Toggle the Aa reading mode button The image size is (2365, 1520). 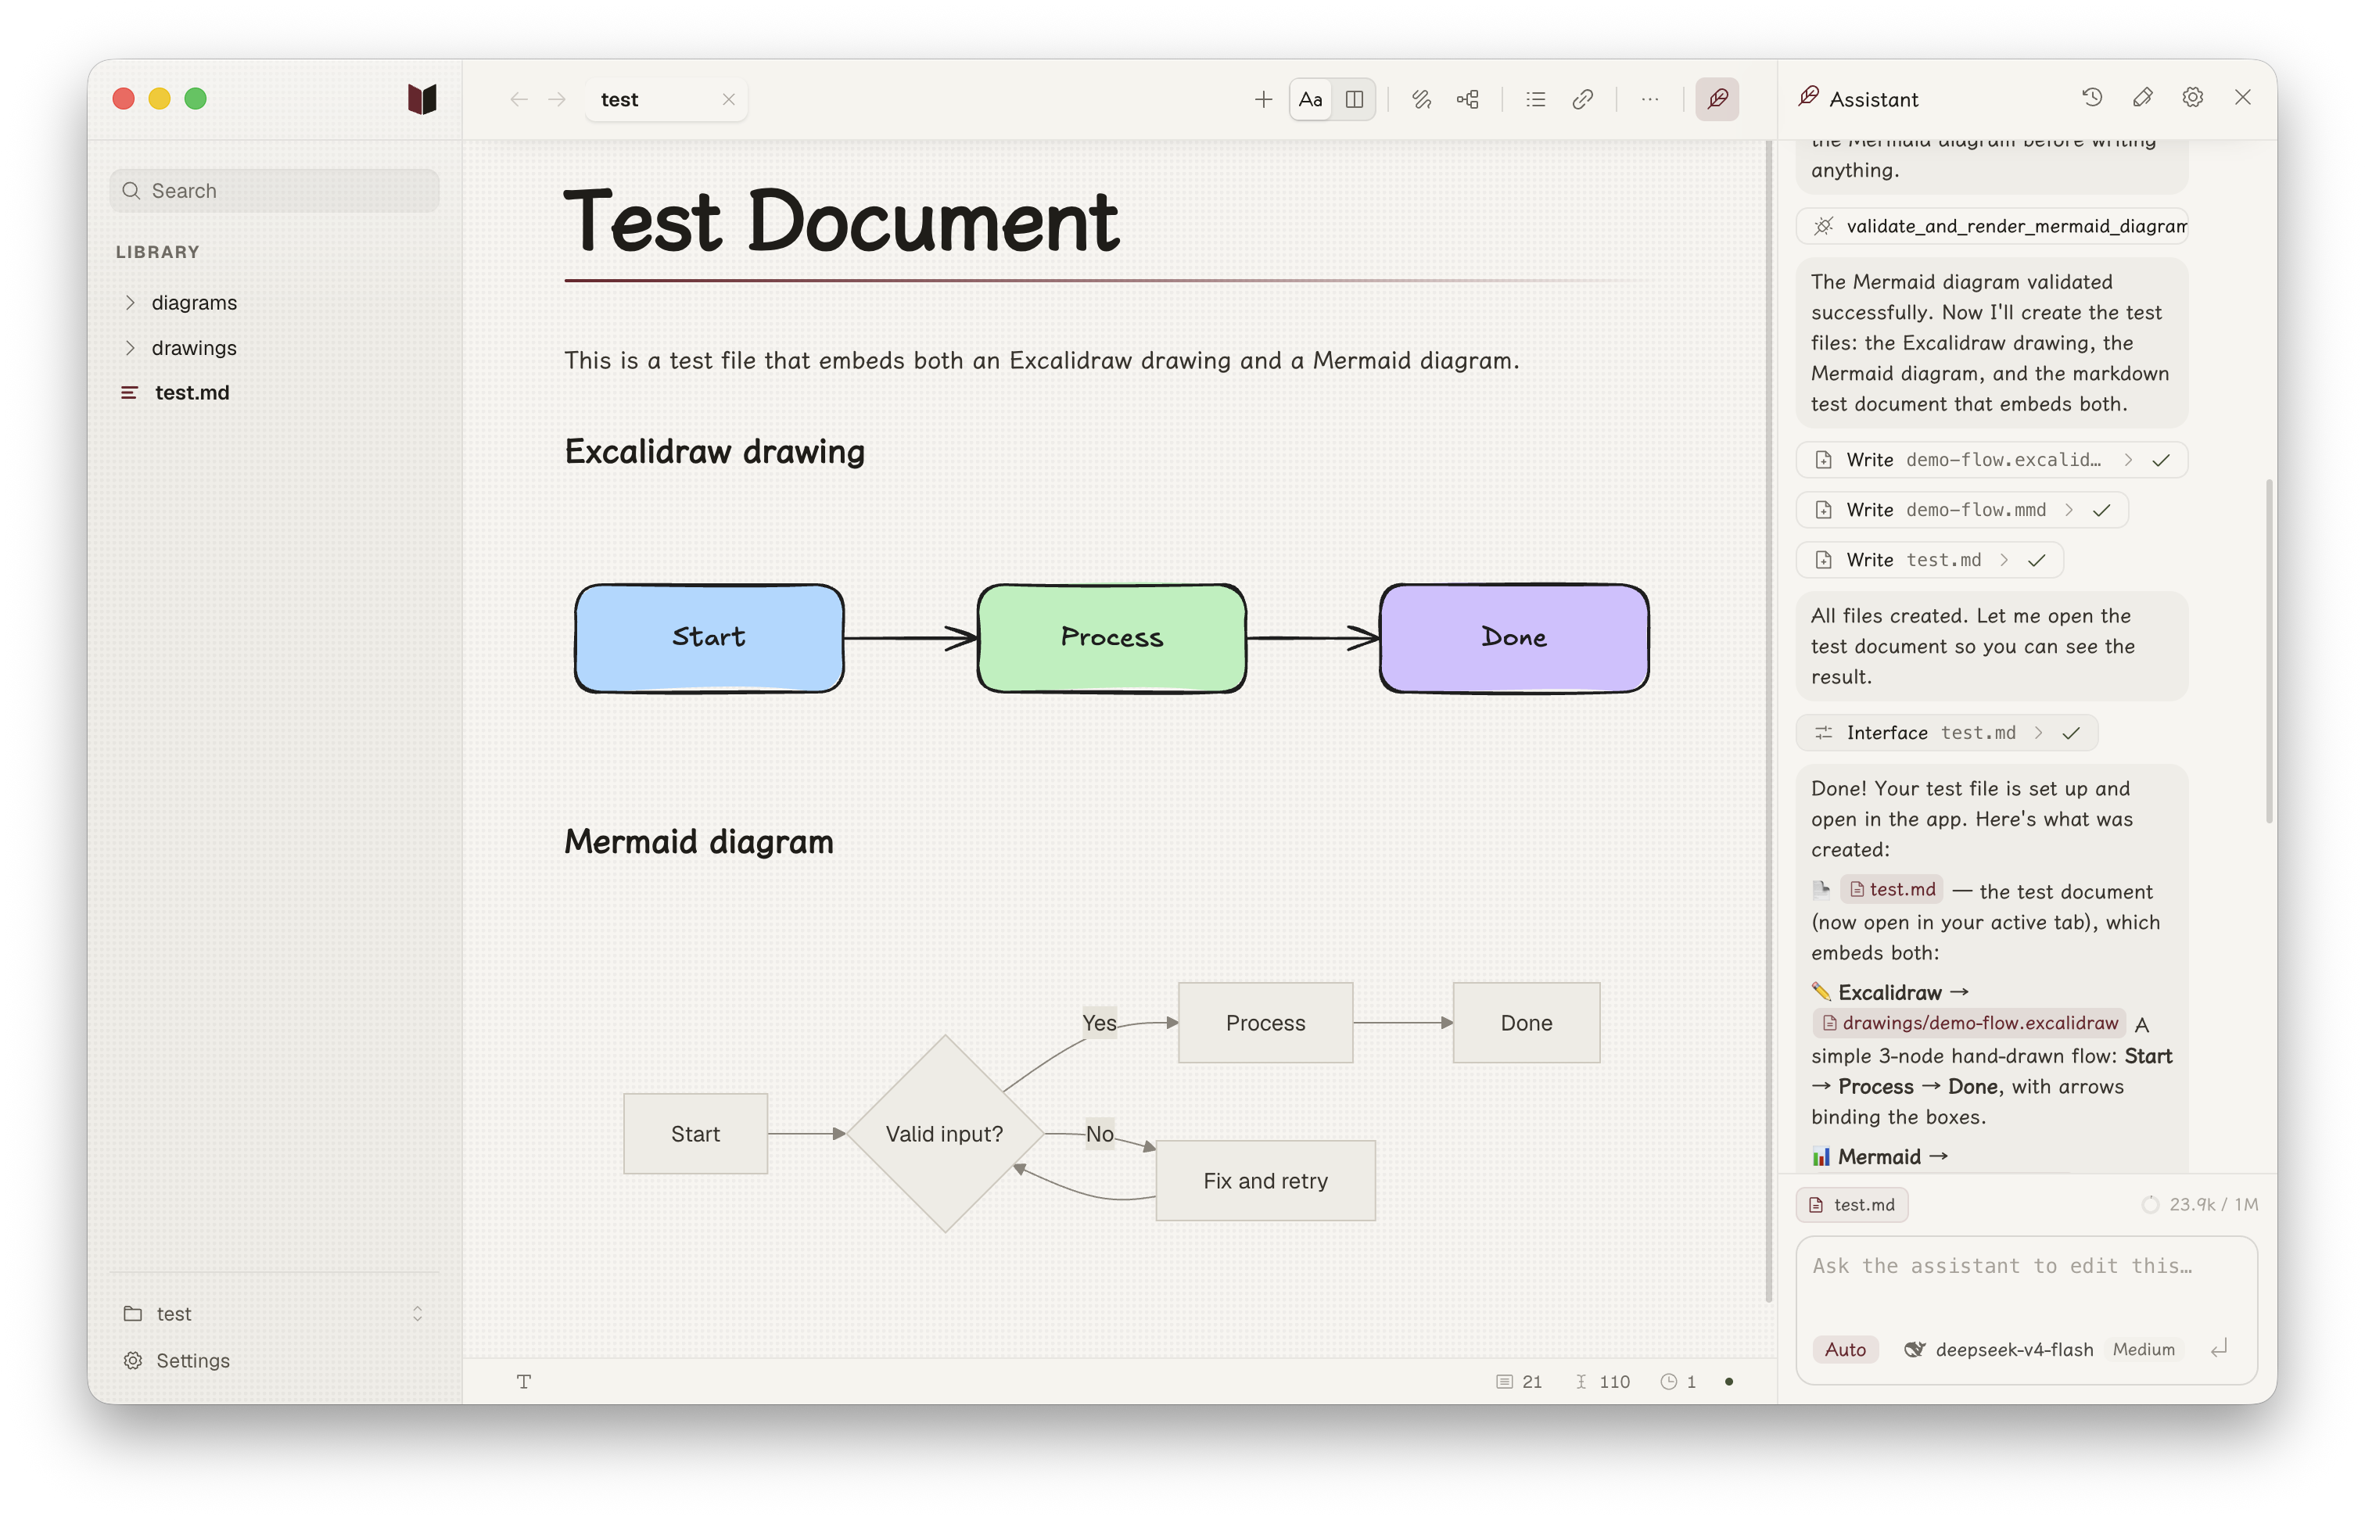tap(1310, 99)
